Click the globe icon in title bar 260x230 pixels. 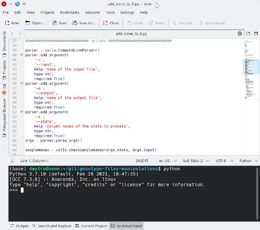pos(17,4)
